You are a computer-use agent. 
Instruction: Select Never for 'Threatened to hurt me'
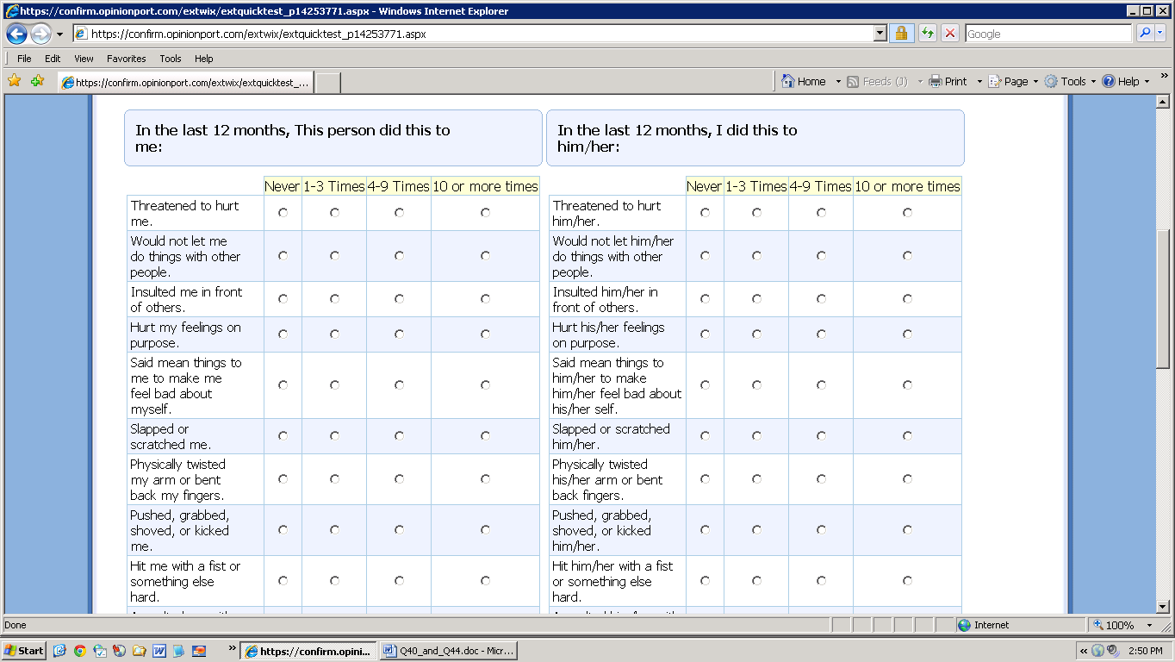click(283, 213)
